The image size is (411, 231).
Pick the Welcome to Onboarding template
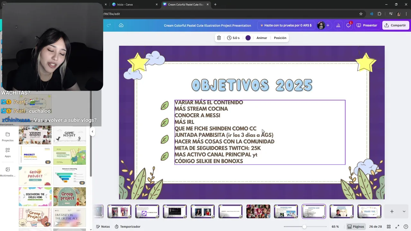(x=70, y=176)
